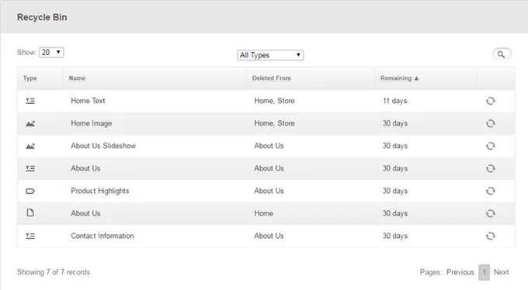Click button-type icon beside Product Highlights
528x290 pixels.
pyautogui.click(x=30, y=191)
